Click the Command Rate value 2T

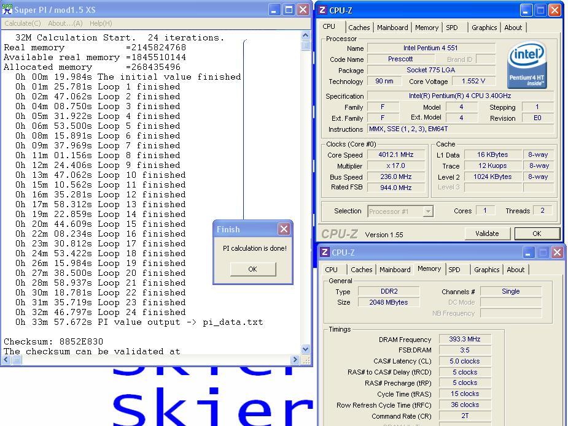(x=465, y=416)
